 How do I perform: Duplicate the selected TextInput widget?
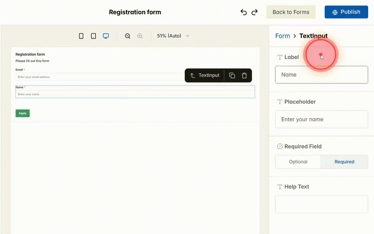coord(232,75)
